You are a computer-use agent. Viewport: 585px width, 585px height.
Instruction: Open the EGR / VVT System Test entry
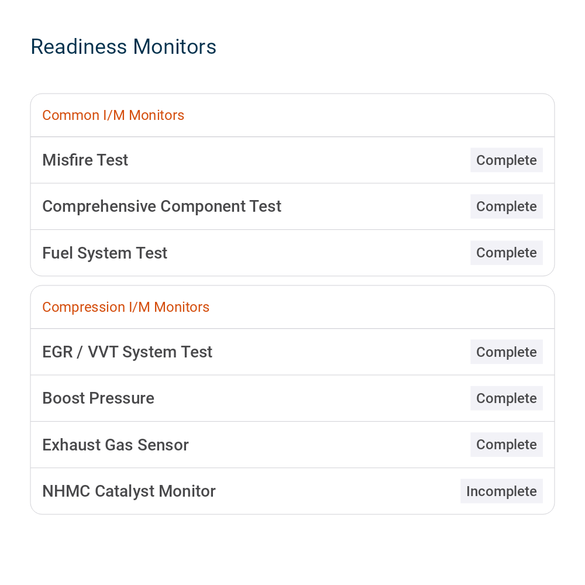click(127, 352)
